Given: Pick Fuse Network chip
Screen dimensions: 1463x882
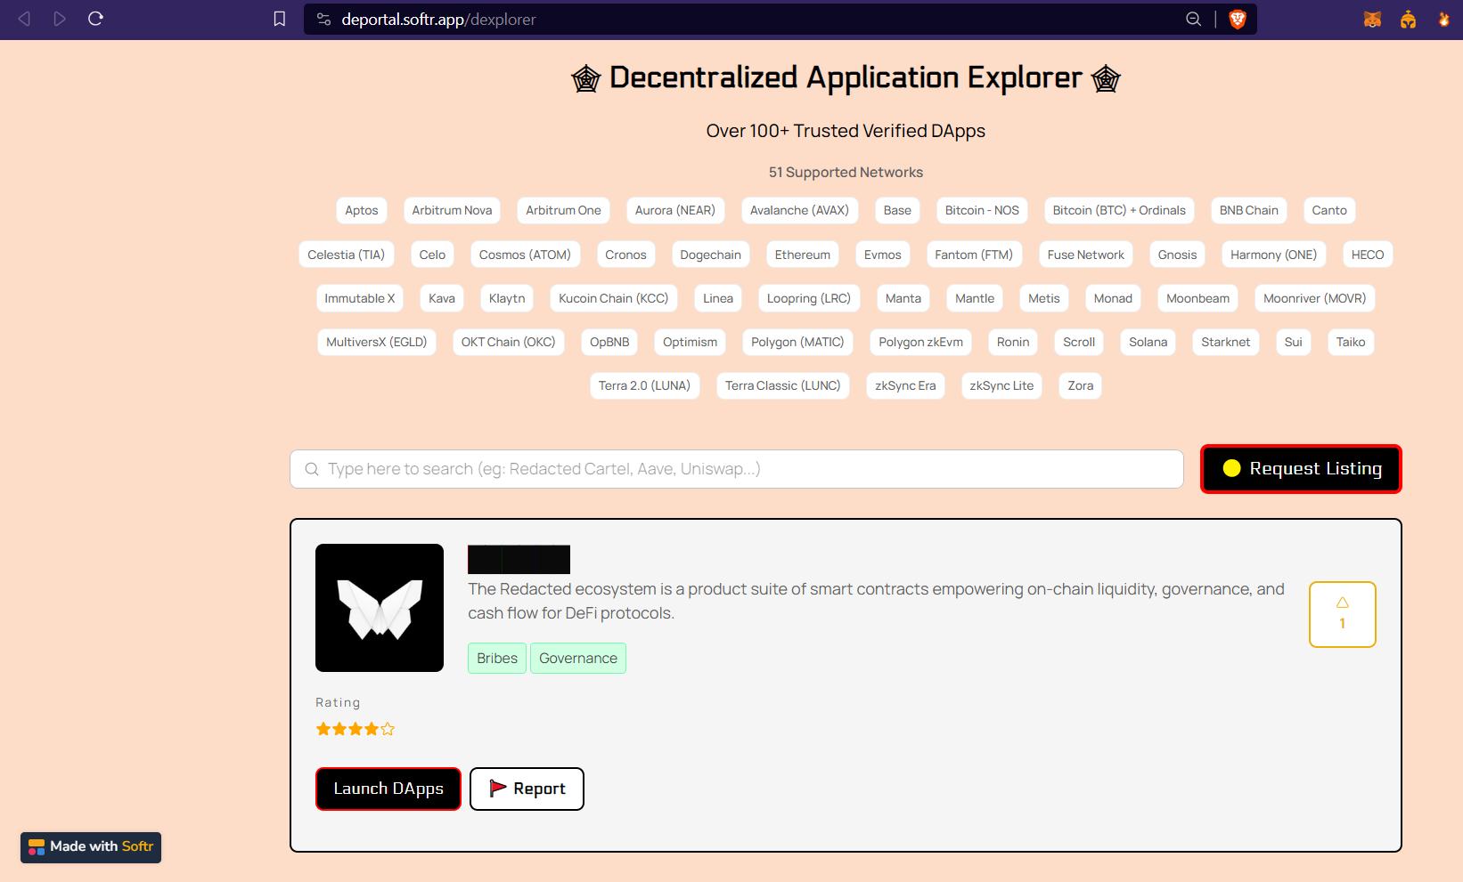Looking at the screenshot, I should click(1085, 255).
